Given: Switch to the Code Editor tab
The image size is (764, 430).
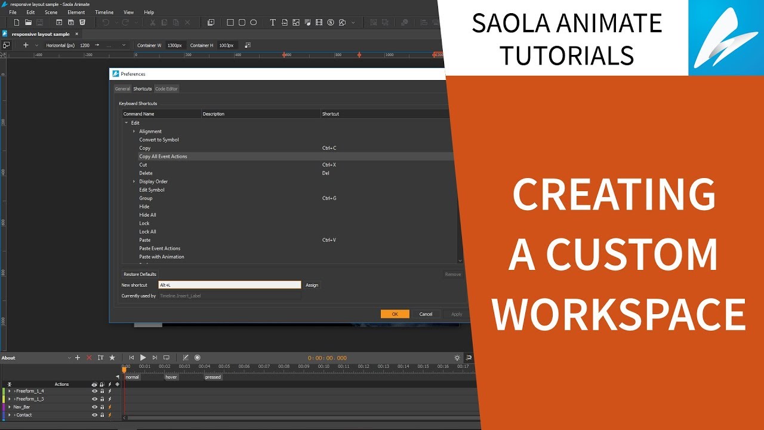Looking at the screenshot, I should [167, 89].
